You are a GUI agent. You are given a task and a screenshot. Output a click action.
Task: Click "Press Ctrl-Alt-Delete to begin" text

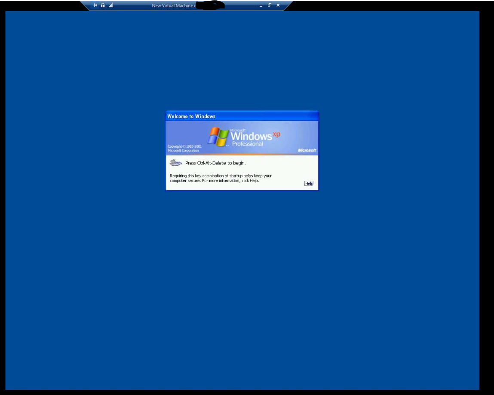click(215, 163)
